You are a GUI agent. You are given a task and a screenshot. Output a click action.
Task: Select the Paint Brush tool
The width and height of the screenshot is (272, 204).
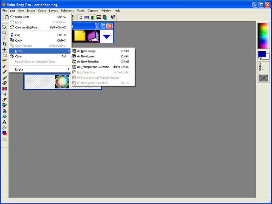click(x=5, y=77)
